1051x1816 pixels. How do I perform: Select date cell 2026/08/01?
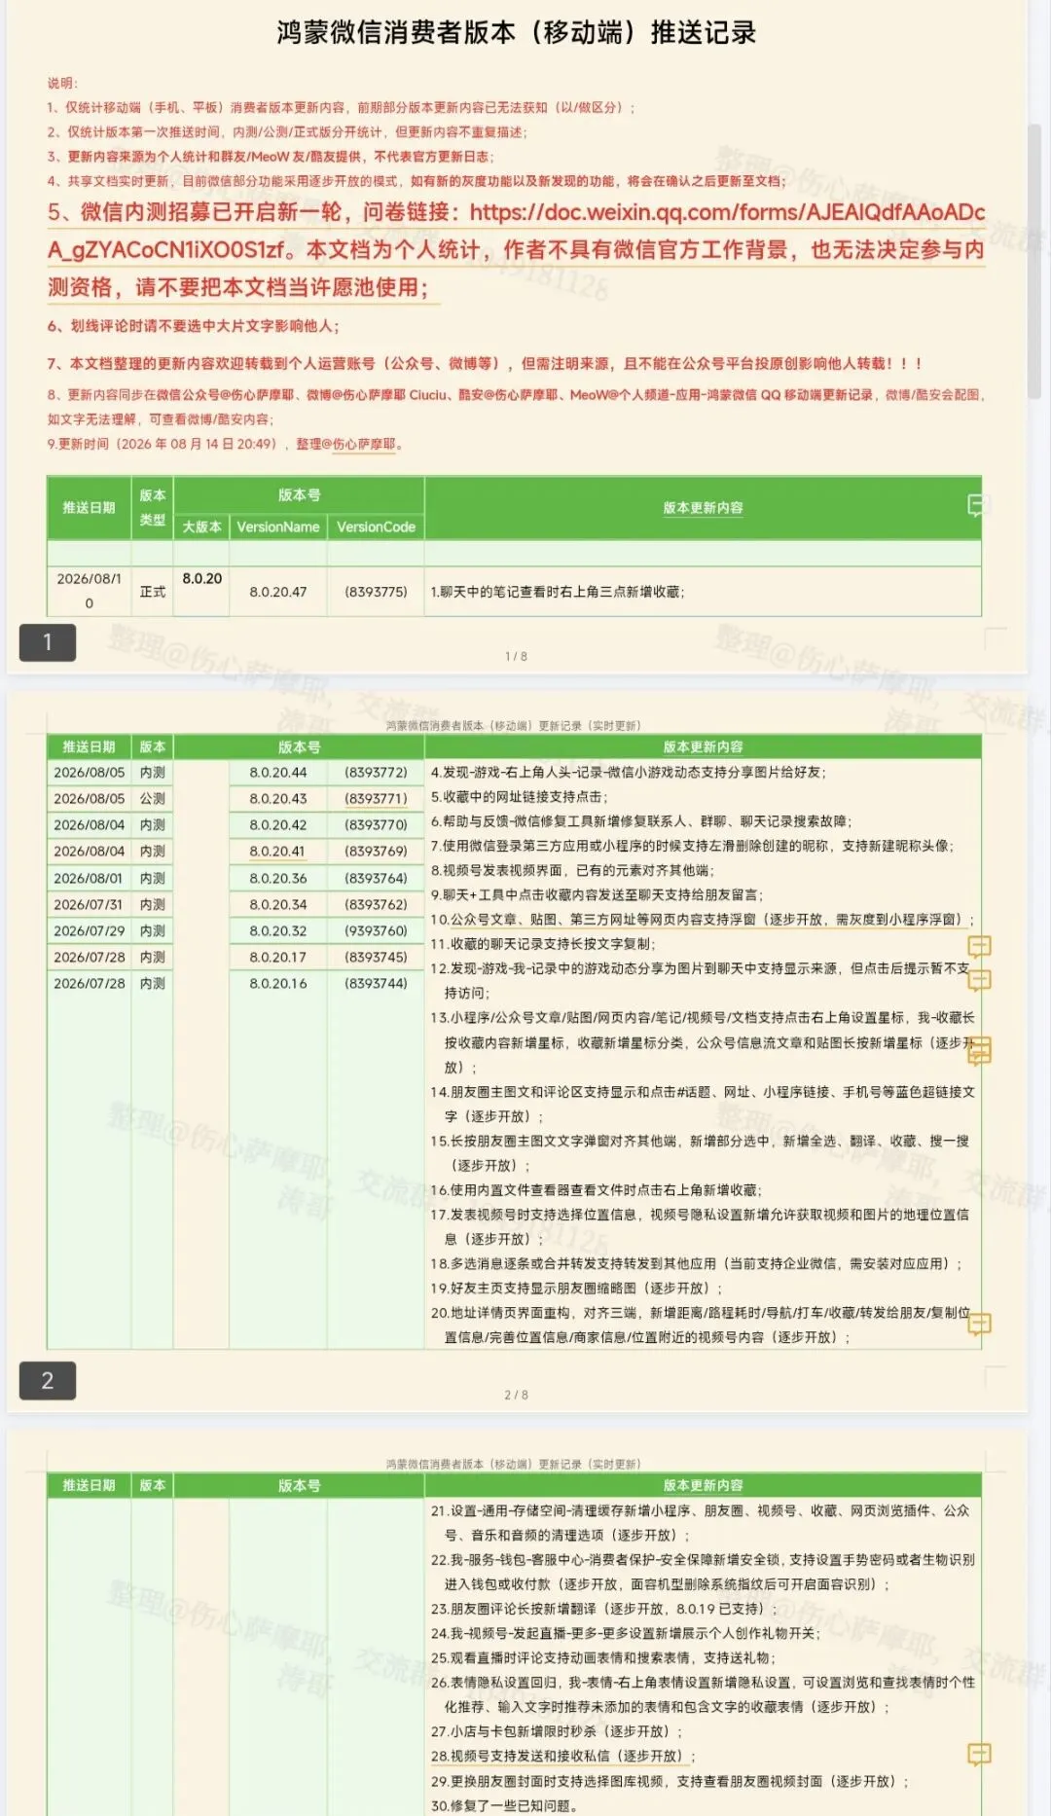coord(90,878)
